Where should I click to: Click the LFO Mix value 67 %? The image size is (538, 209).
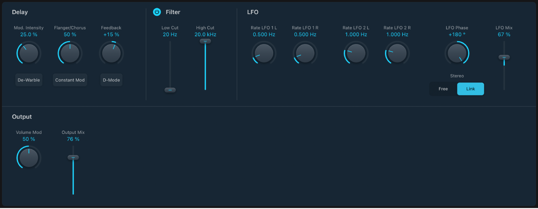504,35
